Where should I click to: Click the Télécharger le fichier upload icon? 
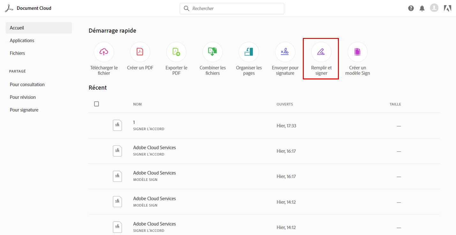pyautogui.click(x=104, y=52)
